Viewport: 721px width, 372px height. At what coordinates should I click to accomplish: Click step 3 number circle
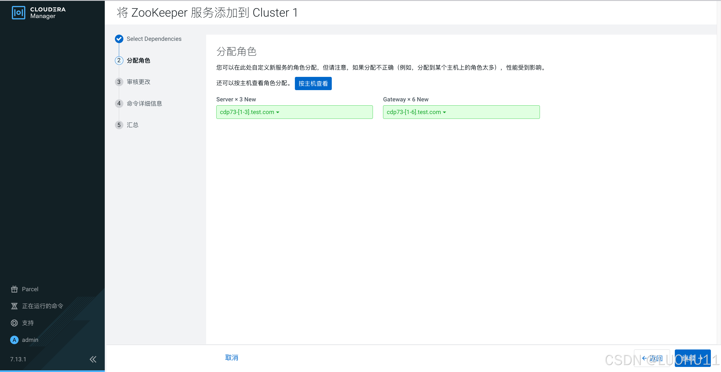coord(119,82)
